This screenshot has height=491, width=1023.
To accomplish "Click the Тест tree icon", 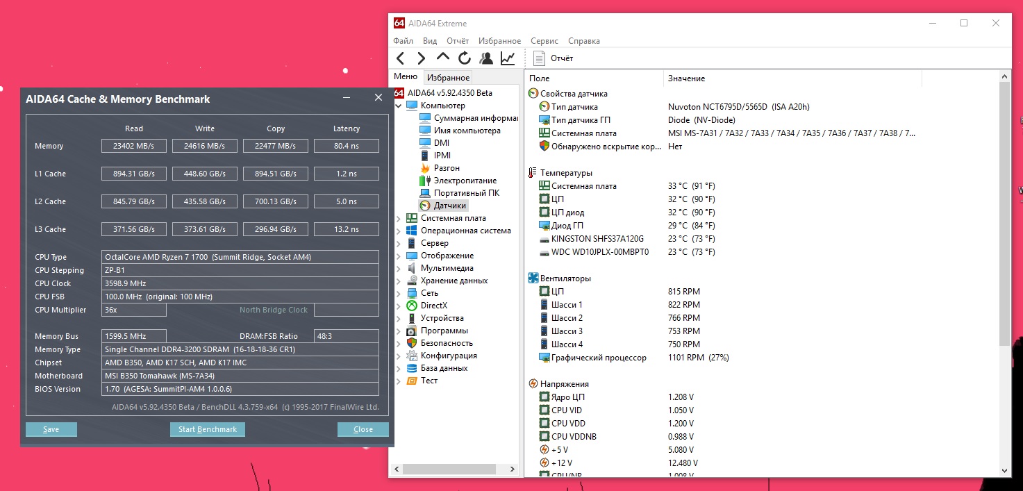I will point(412,381).
